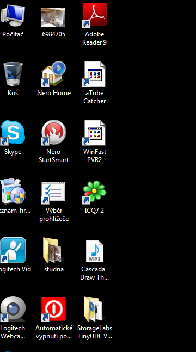Open the WinFast PVR2 shortcut
196x352 pixels.
(x=94, y=133)
